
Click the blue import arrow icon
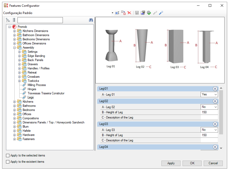click(161, 13)
